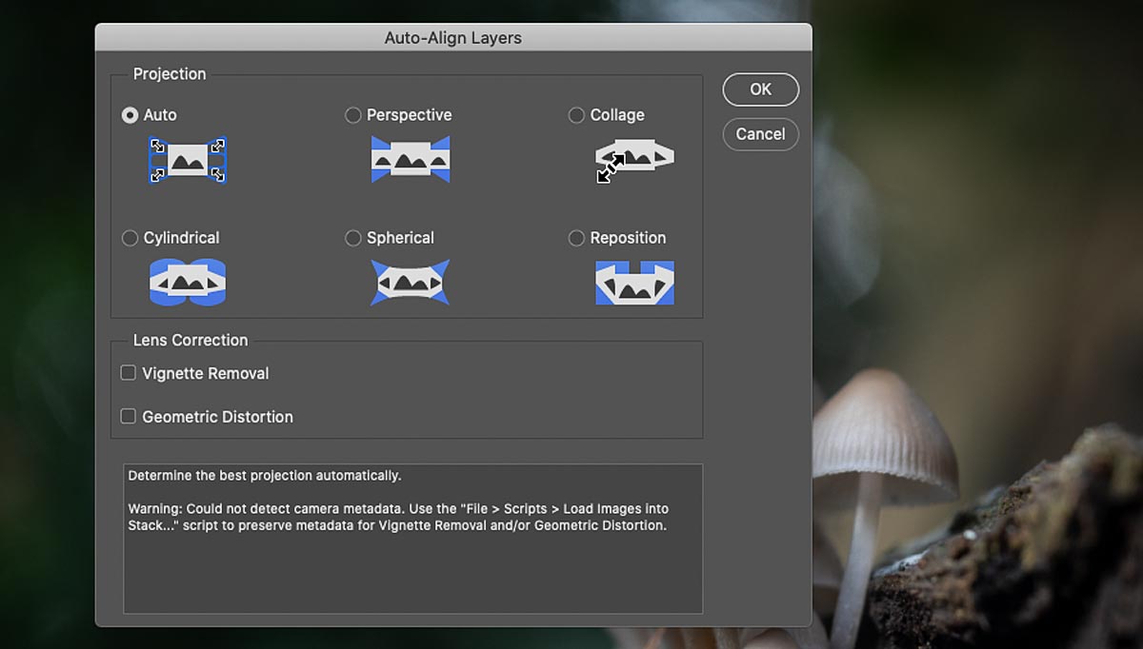Click the Spherical projection preview icon
The image size is (1143, 649).
410,283
